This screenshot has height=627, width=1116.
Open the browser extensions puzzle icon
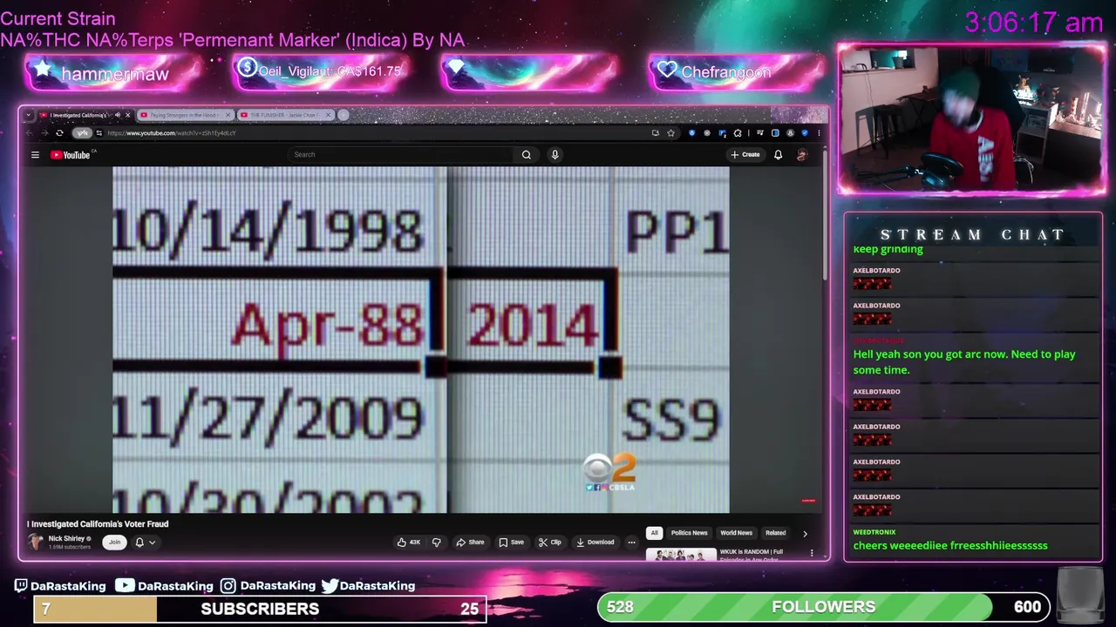tap(738, 133)
